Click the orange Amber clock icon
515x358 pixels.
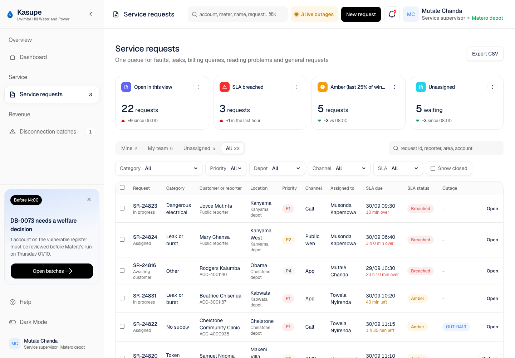(323, 87)
